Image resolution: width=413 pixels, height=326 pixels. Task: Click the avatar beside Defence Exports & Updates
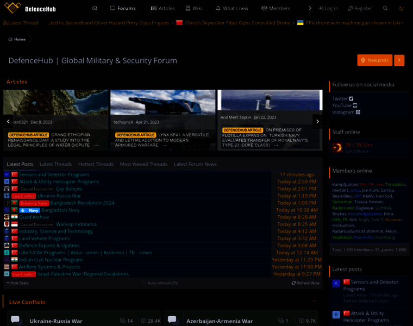pos(7,246)
